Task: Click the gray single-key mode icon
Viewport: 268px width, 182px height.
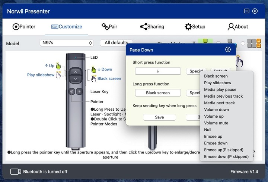Action: (x=230, y=41)
